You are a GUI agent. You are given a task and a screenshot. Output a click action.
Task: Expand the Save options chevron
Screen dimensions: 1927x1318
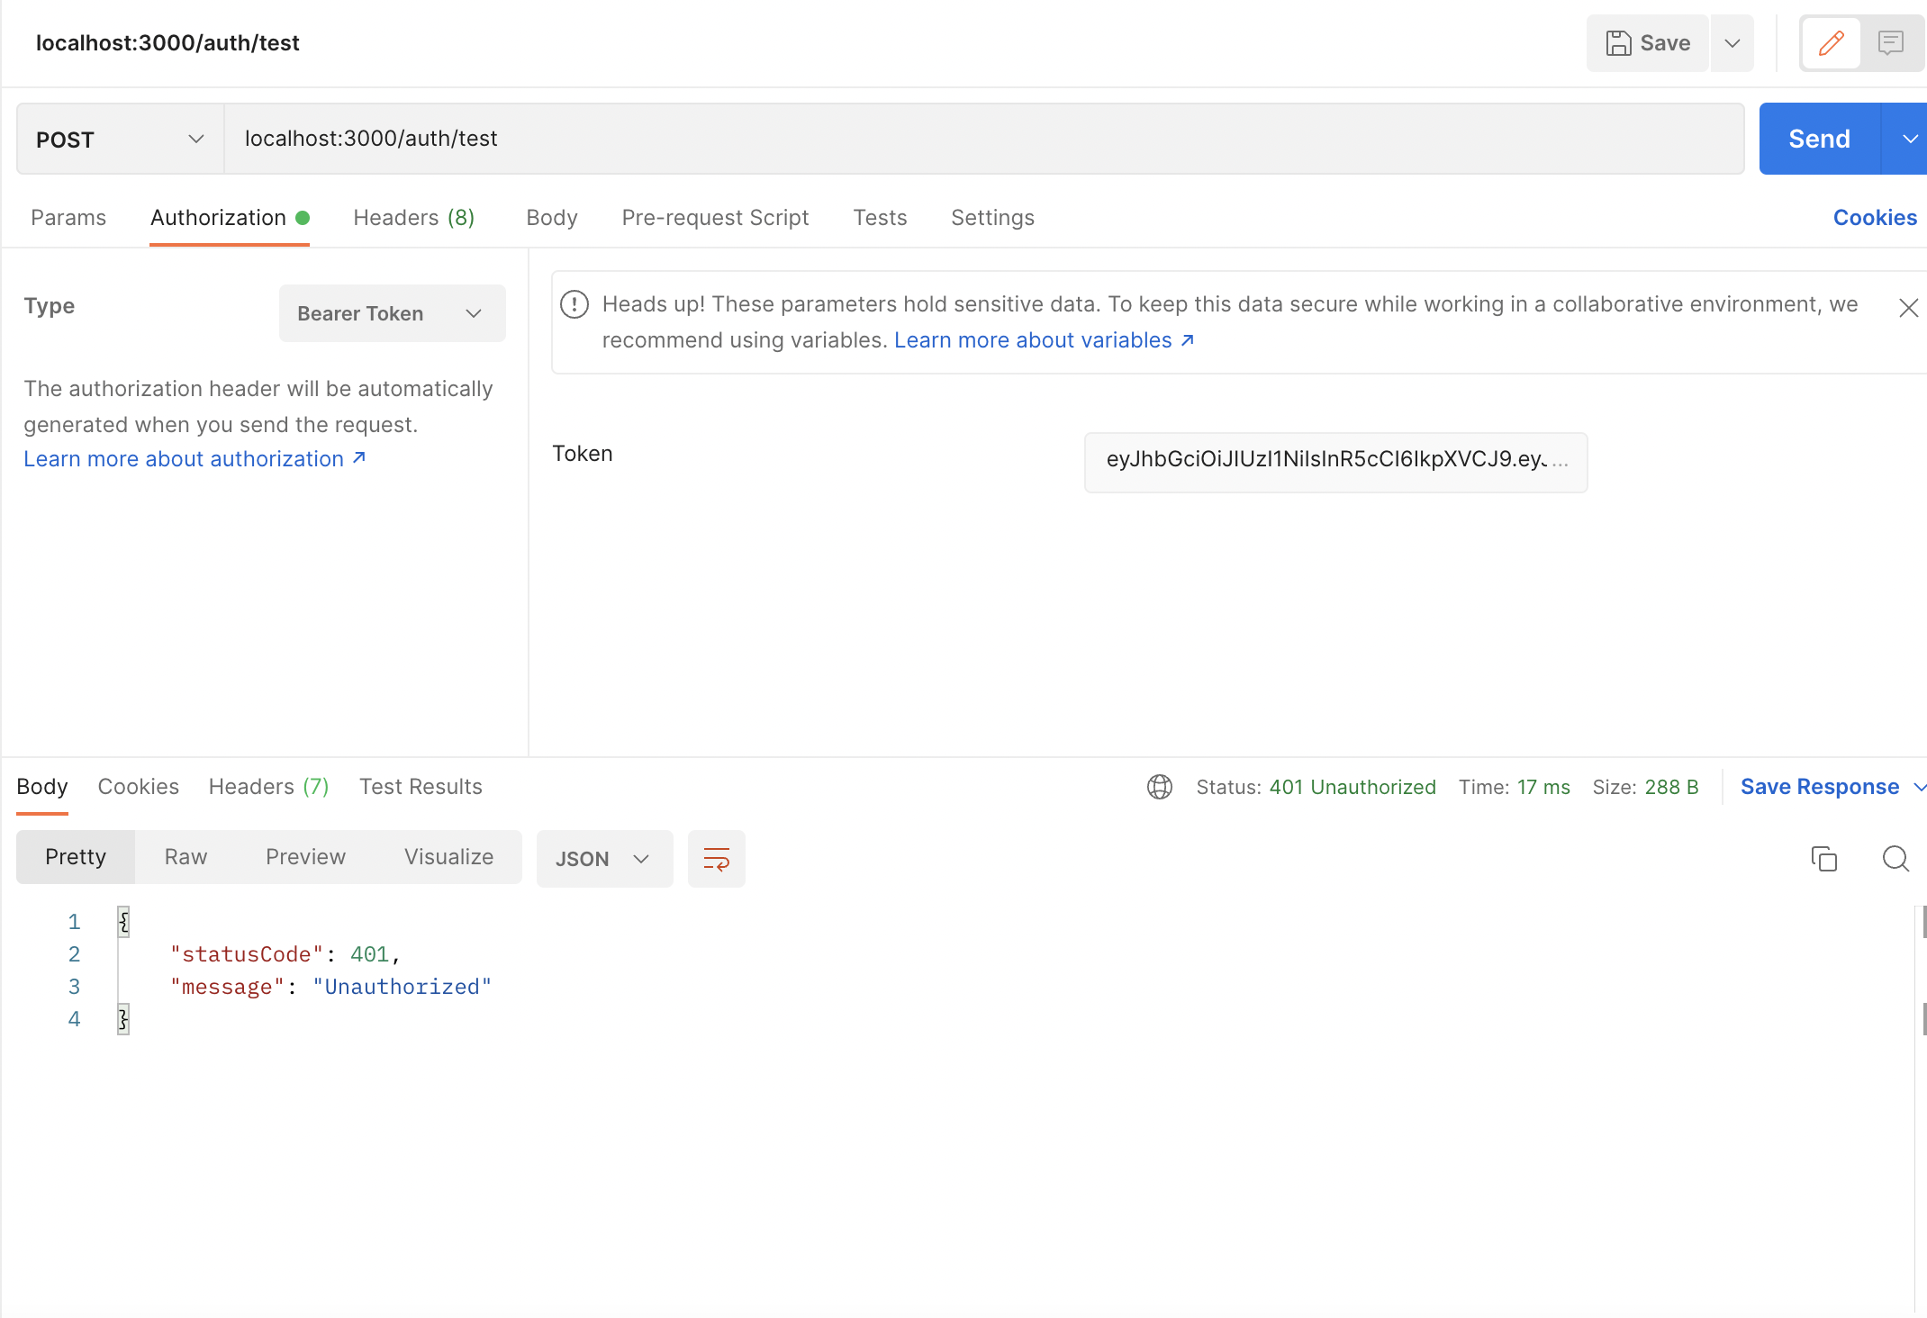pyautogui.click(x=1732, y=42)
